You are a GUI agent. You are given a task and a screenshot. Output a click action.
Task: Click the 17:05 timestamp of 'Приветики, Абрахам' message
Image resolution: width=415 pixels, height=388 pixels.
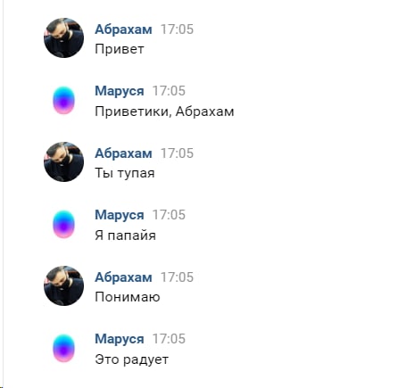point(169,91)
